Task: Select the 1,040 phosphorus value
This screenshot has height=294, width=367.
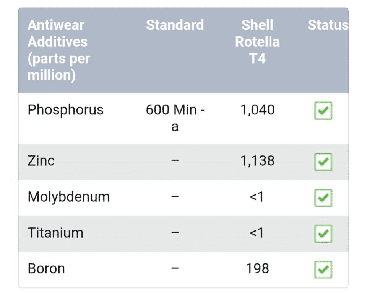Action: point(257,110)
